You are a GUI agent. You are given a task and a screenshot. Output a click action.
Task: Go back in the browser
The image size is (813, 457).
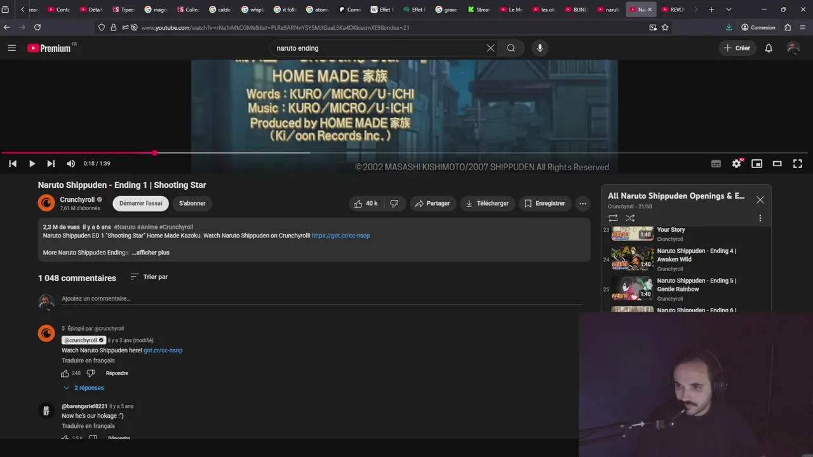click(6, 27)
